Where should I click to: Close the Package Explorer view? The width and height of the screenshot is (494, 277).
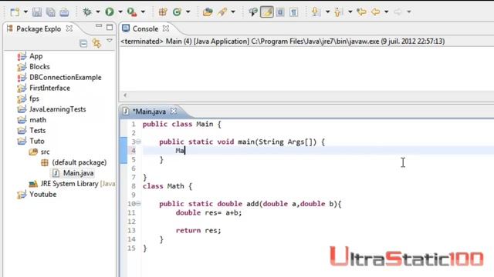[69, 28]
